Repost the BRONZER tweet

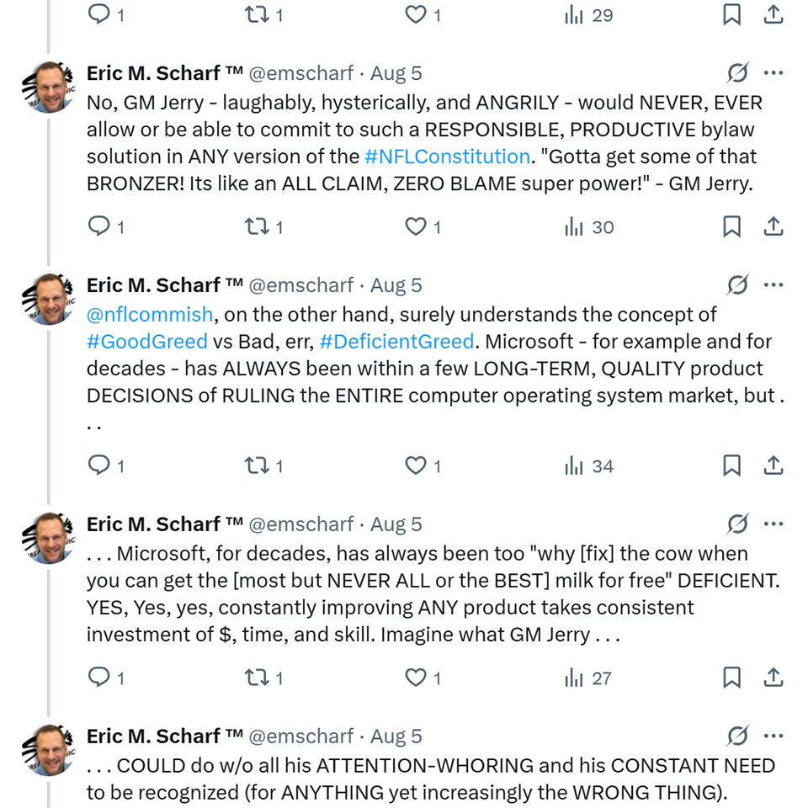coord(255,226)
